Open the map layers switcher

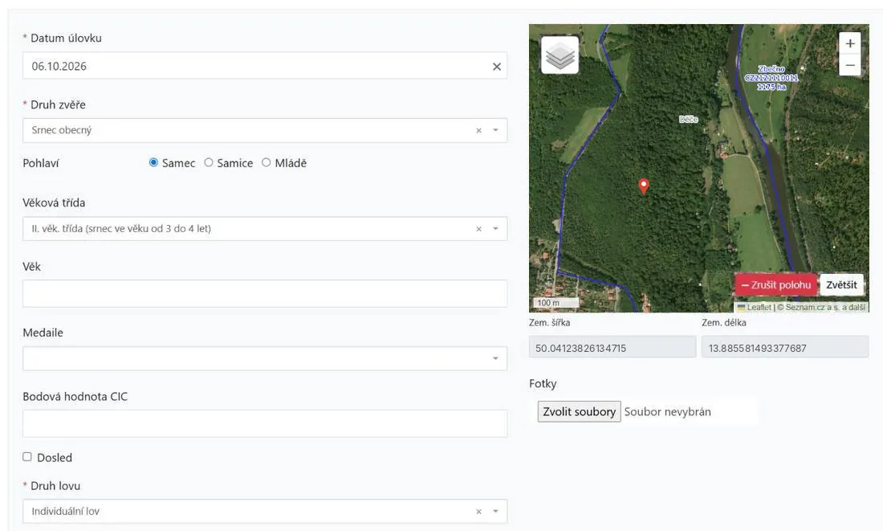(560, 55)
